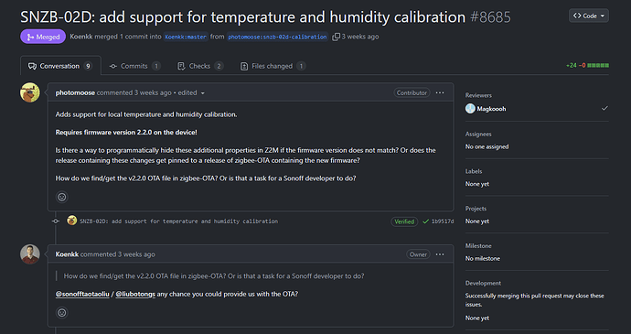Viewport: 631px width, 334px height.
Task: Click the Verified badge on commit
Action: (404, 221)
